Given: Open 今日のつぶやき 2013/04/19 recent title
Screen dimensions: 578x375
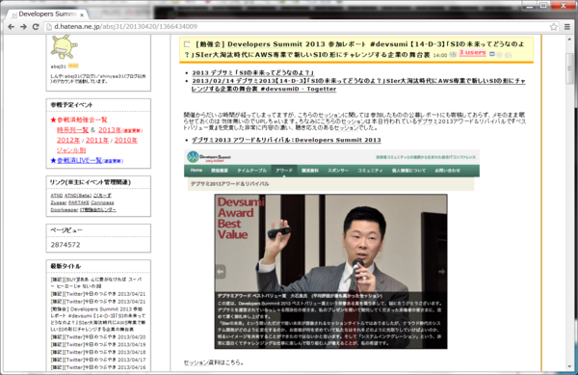Looking at the screenshot, I should point(98,344).
